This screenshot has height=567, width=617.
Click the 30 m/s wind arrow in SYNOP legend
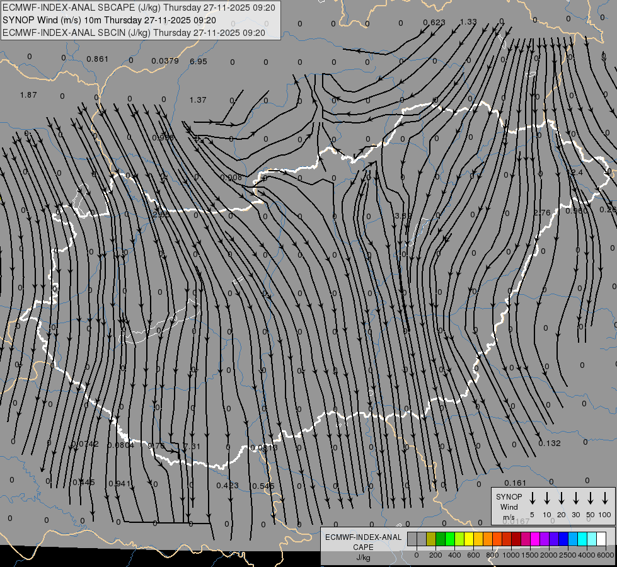click(575, 498)
